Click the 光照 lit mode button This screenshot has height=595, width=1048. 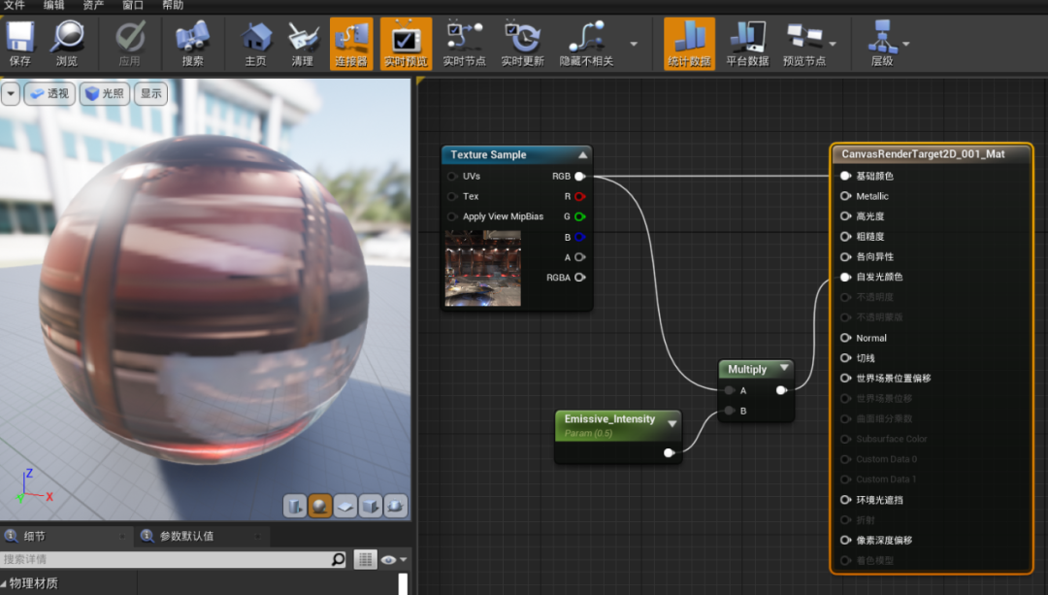(105, 93)
